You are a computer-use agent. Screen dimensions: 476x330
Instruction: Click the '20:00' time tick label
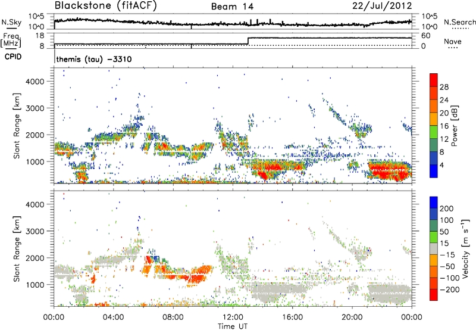pos(352,317)
